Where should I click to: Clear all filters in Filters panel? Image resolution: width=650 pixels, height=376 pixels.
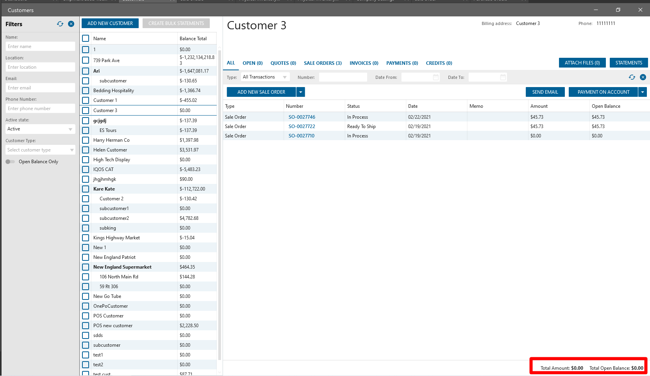71,24
